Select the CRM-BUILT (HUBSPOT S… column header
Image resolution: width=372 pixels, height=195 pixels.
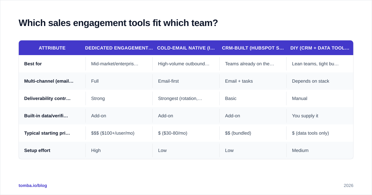(x=253, y=48)
